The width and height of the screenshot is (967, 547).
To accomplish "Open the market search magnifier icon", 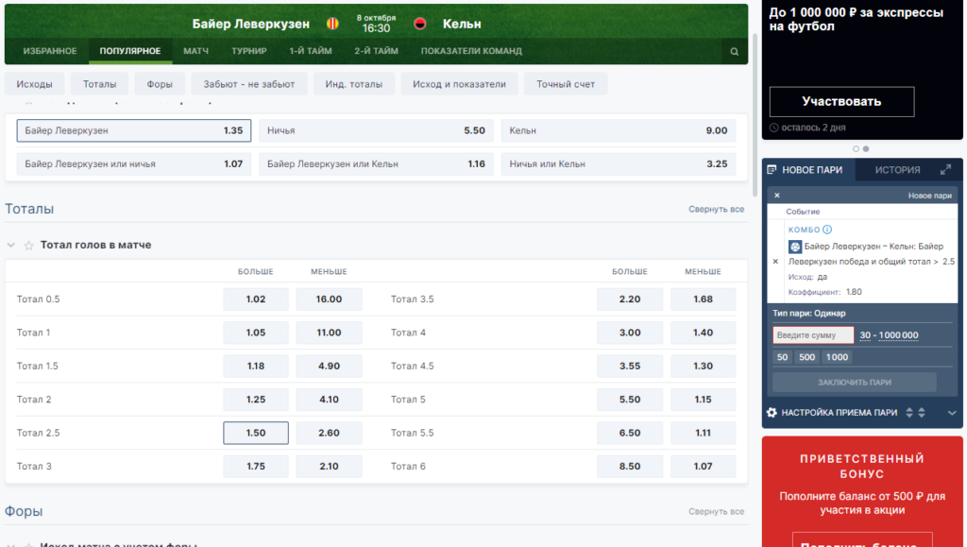I will pyautogui.click(x=734, y=52).
